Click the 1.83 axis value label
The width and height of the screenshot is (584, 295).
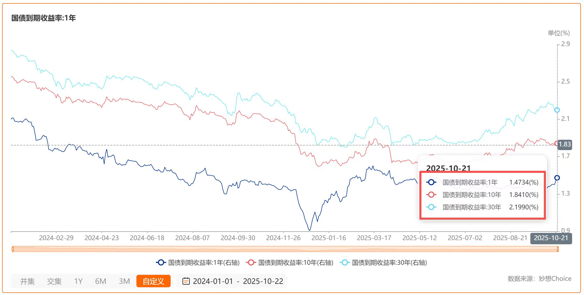[565, 144]
